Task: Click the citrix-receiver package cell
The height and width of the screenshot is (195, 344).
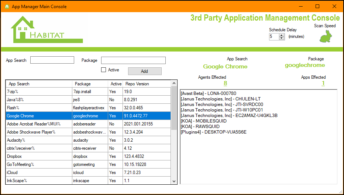Action: [x=90, y=148]
